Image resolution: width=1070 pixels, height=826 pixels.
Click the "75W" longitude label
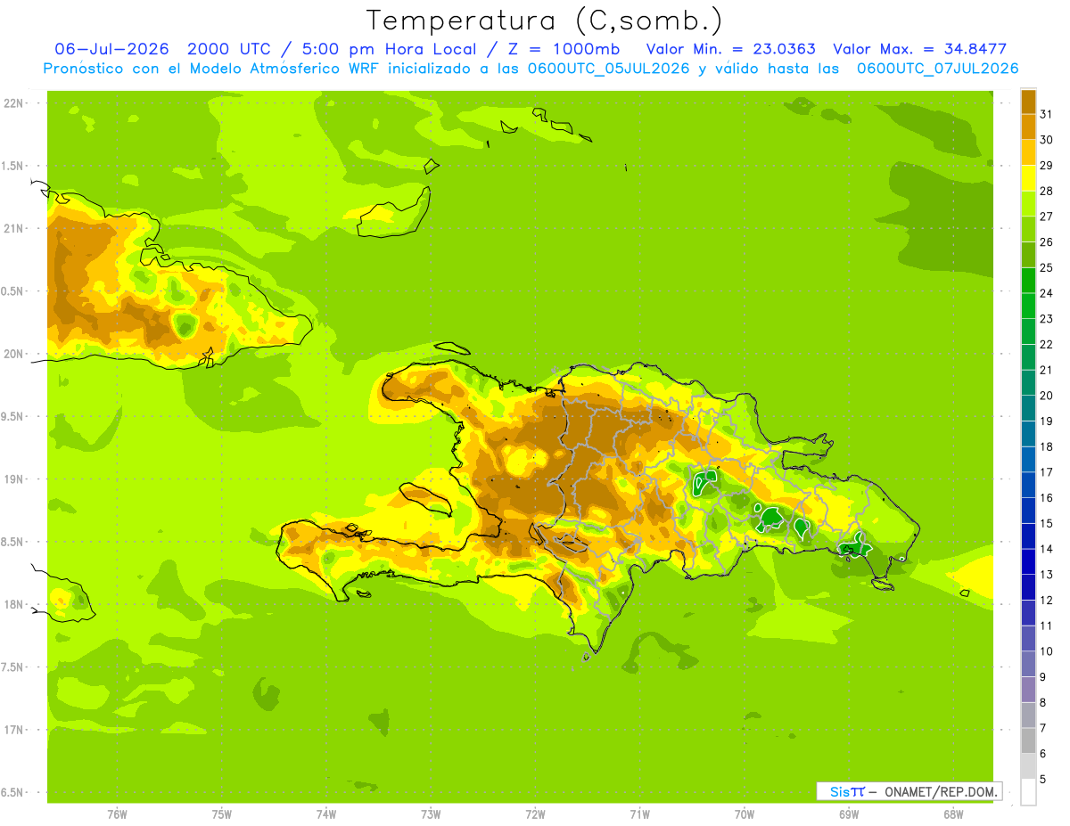click(x=222, y=814)
